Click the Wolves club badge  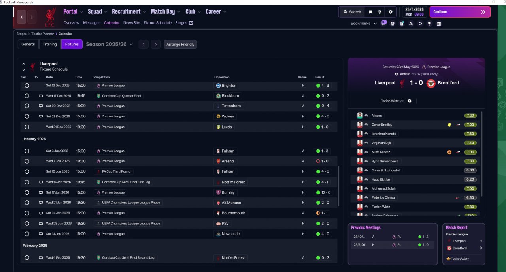218,116
